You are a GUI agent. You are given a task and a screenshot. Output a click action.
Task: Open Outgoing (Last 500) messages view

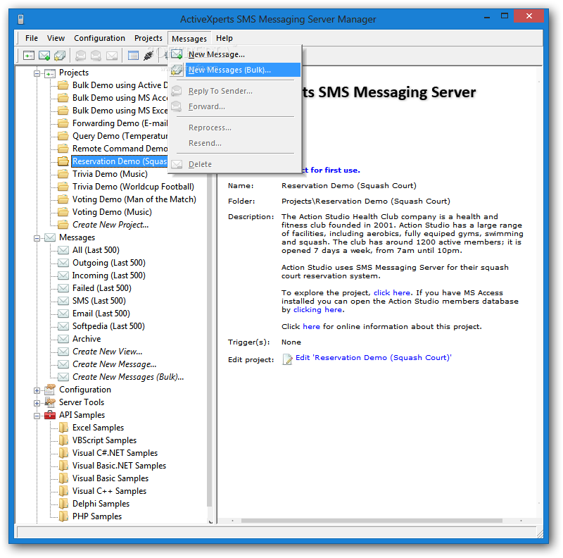109,263
